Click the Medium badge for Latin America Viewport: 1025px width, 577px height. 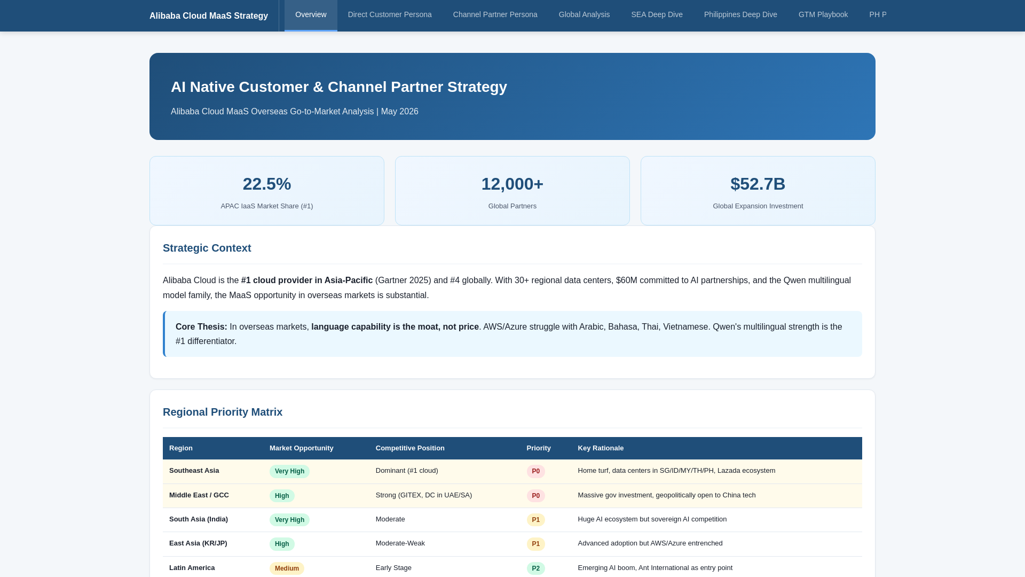(287, 568)
